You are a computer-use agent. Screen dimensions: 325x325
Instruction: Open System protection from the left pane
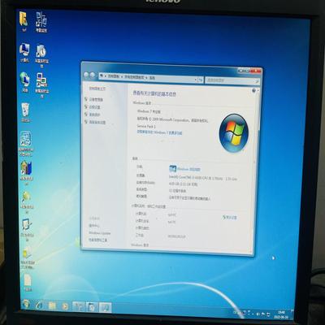click(x=94, y=115)
